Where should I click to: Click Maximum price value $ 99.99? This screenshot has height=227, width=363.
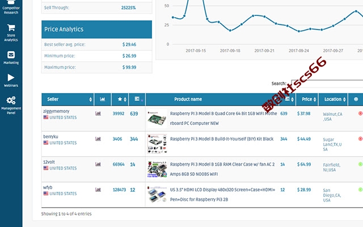[x=129, y=68]
